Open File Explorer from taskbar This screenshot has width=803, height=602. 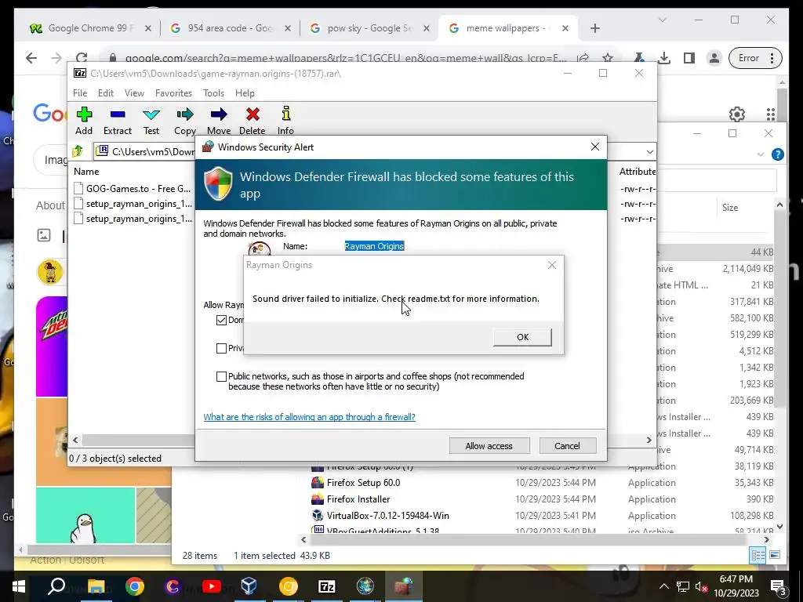coord(96,586)
